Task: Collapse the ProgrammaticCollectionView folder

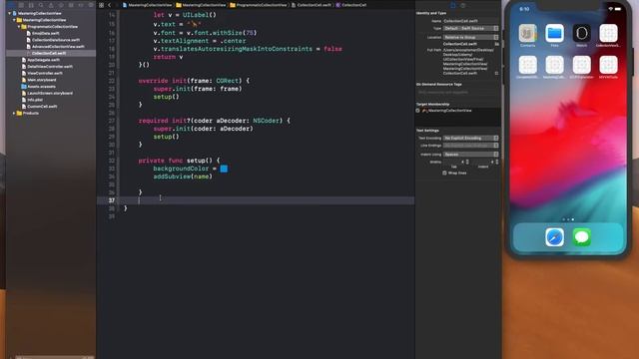Action: click(x=19, y=27)
